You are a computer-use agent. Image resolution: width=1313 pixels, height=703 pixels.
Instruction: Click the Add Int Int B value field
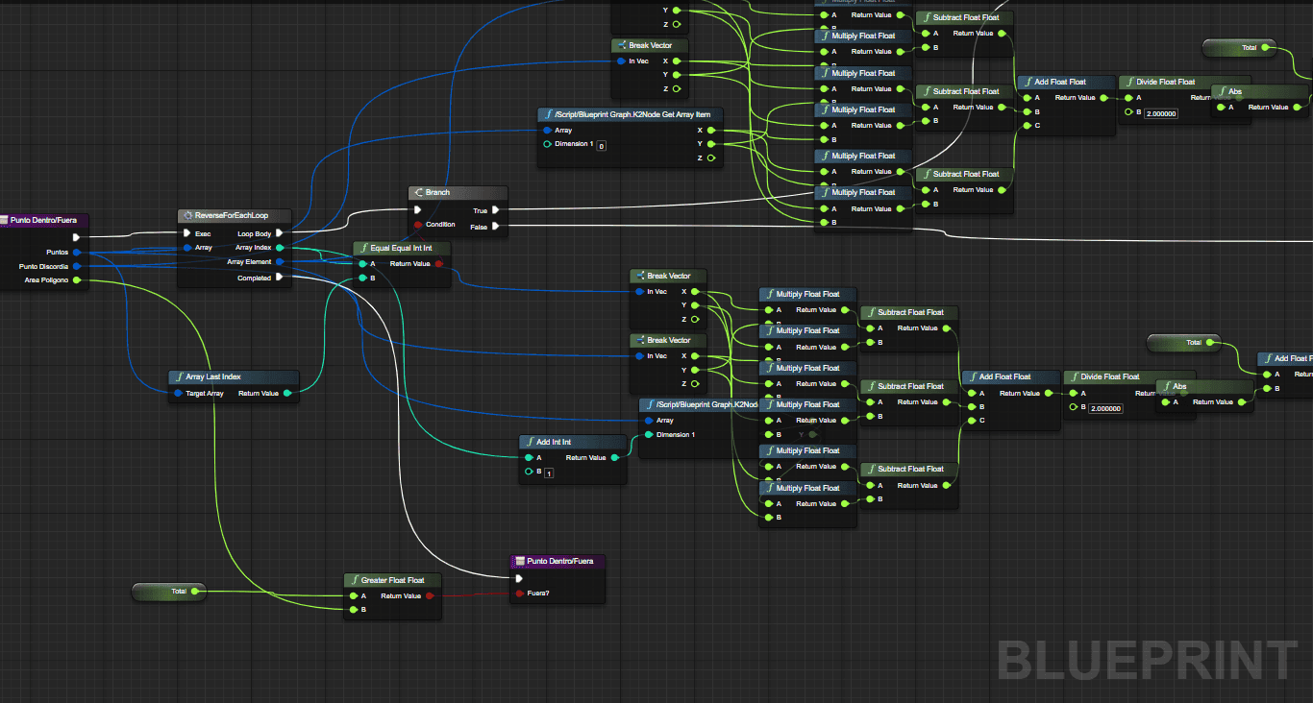pos(549,473)
